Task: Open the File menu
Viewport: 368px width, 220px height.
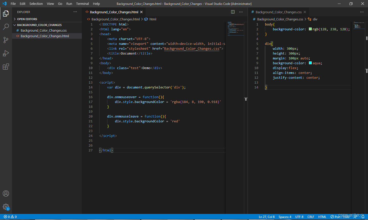Action: pos(13,4)
